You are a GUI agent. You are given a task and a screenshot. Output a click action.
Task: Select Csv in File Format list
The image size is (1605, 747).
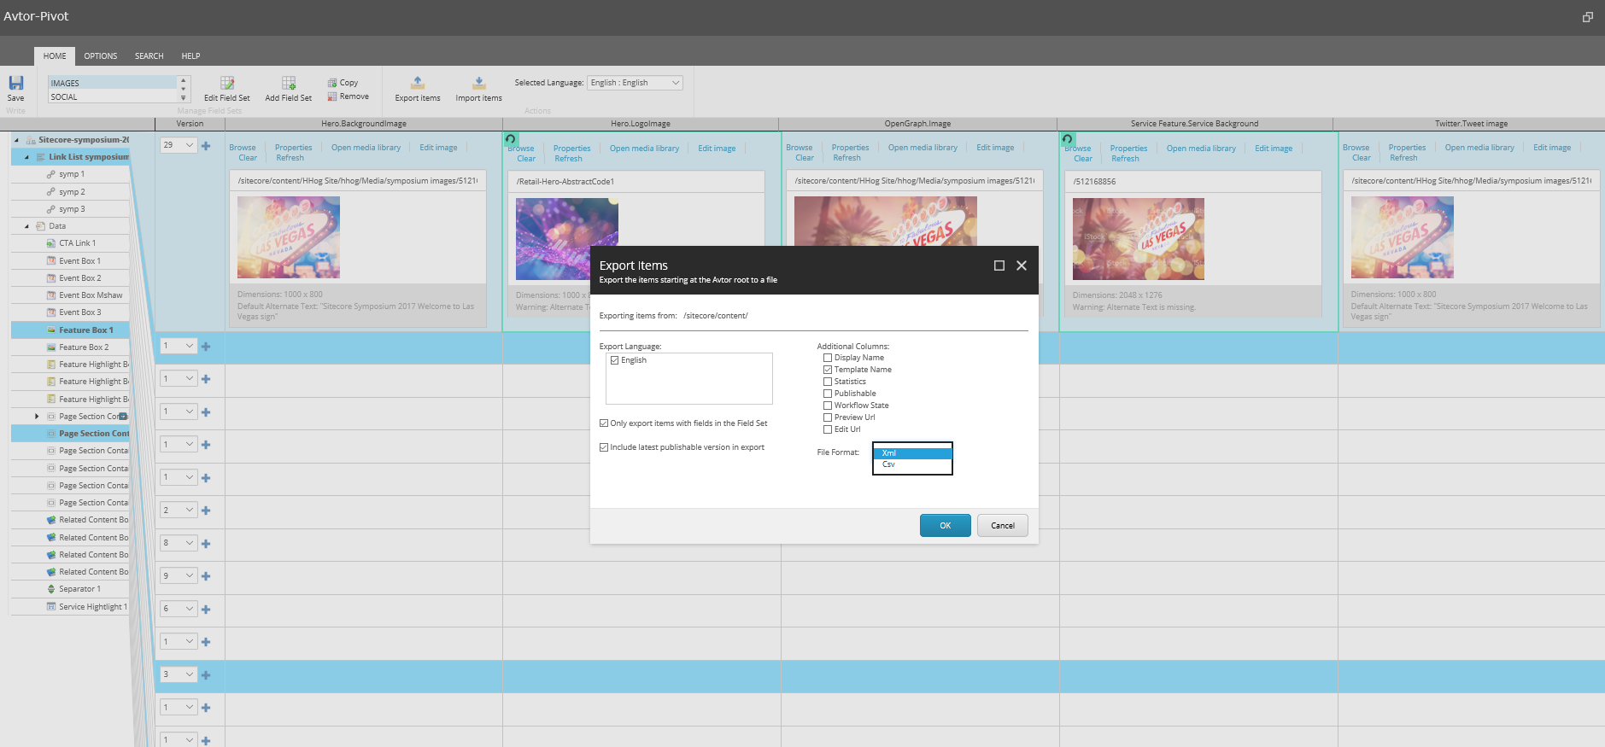coord(889,464)
